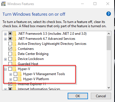Click the Data Center Bridging folder icon
Viewport: 115px width, 102px height.
14,54
